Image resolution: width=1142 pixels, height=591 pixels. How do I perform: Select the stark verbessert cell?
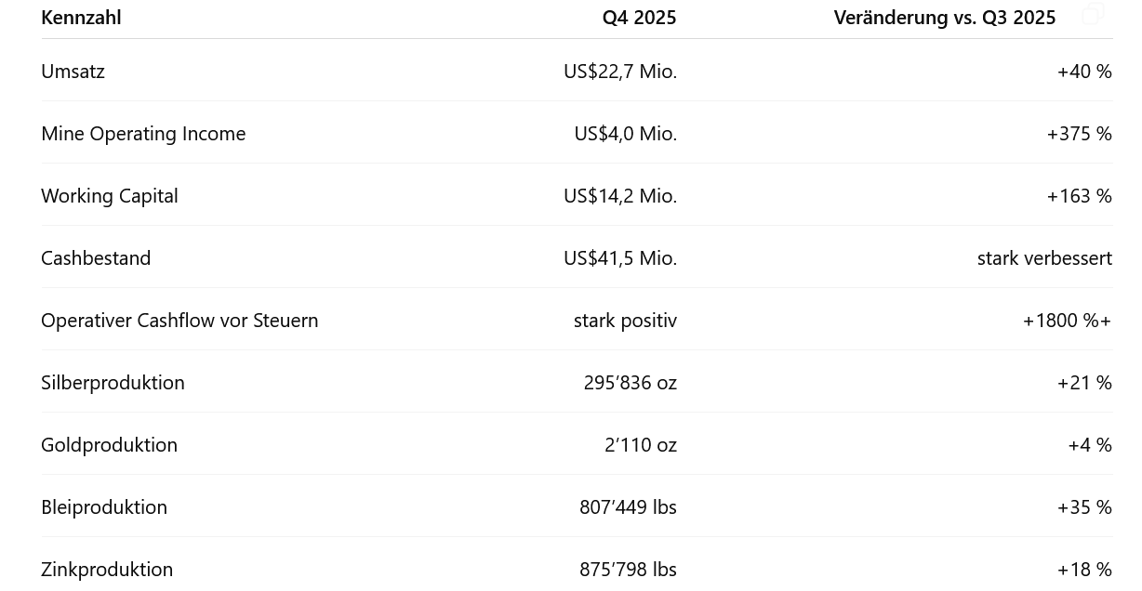coord(1044,258)
